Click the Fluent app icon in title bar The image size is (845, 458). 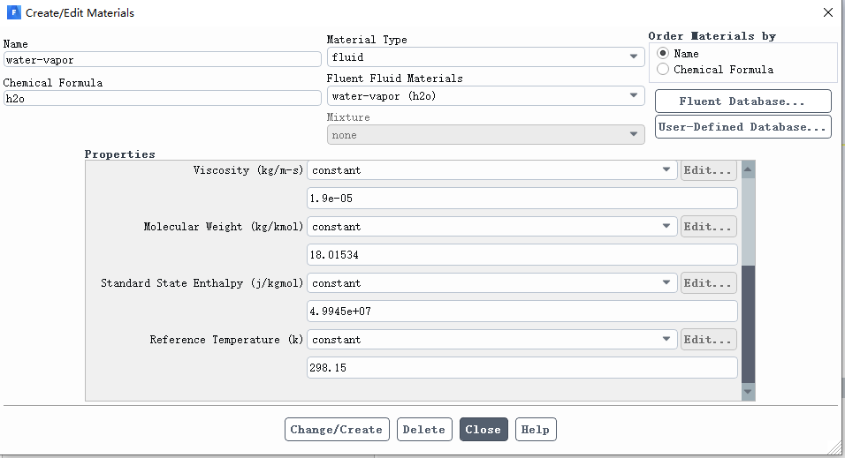pos(13,12)
